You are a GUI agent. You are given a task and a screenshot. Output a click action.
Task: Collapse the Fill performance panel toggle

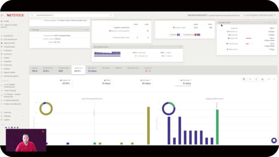(x=180, y=47)
